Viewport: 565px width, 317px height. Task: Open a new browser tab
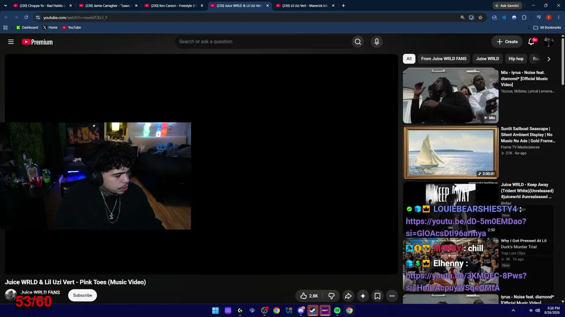(343, 6)
